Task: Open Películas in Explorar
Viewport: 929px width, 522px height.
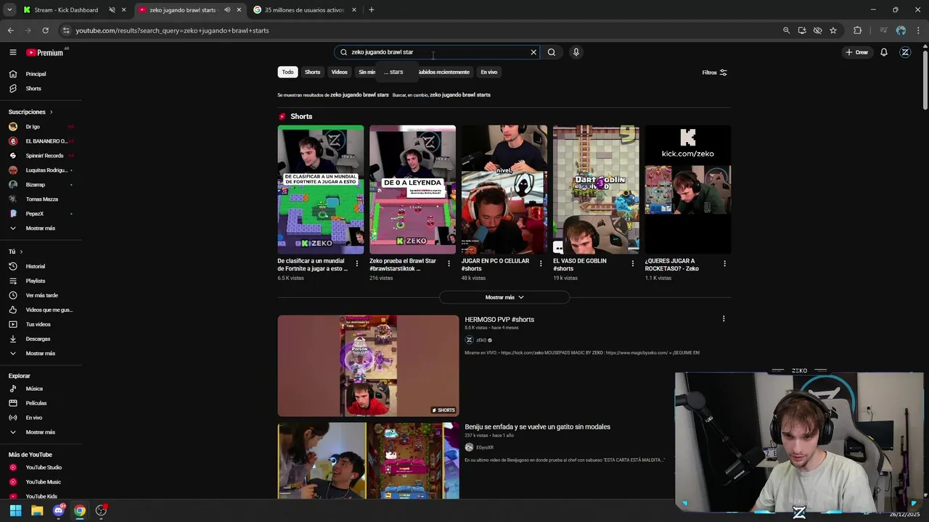Action: coord(36,403)
